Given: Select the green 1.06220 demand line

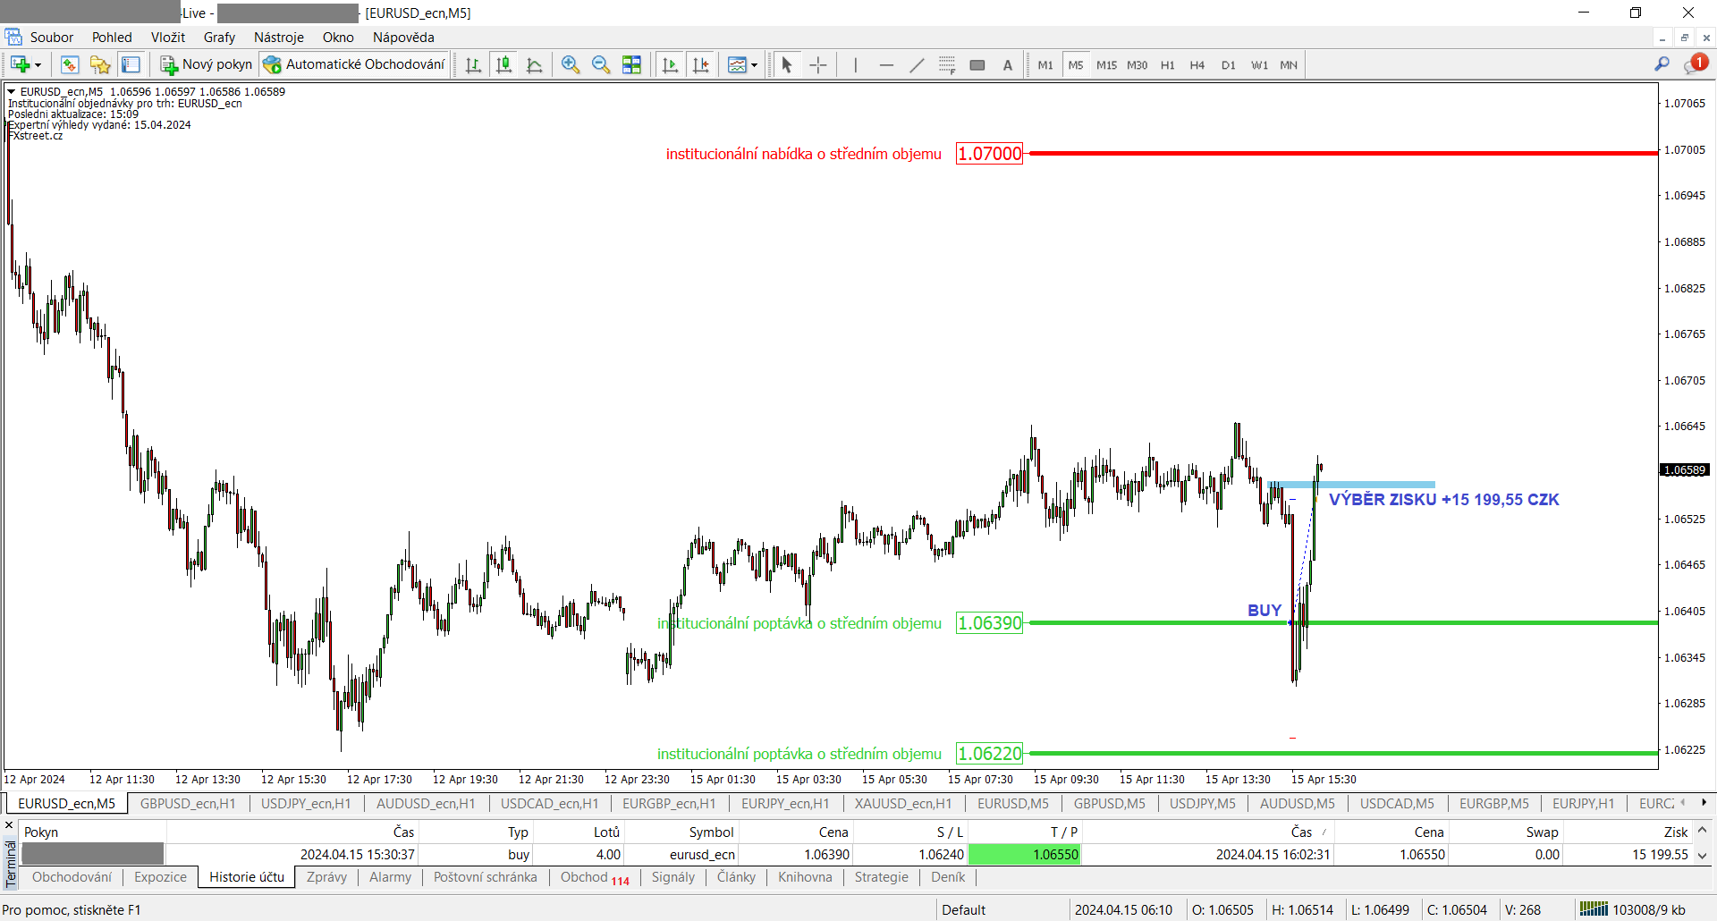Looking at the screenshot, I should 1343,753.
